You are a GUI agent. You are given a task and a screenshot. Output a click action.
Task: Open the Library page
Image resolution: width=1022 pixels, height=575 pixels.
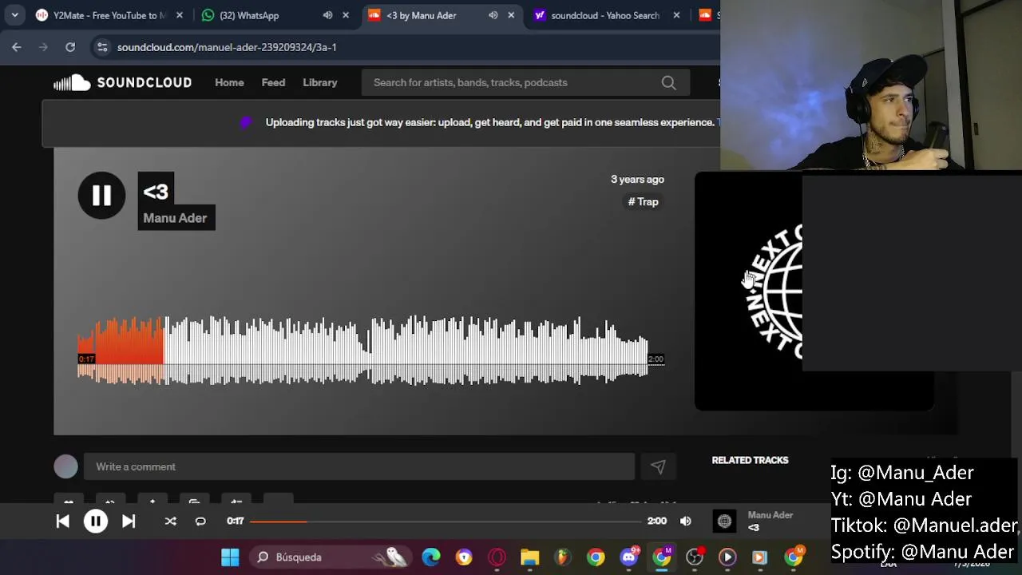coord(320,82)
